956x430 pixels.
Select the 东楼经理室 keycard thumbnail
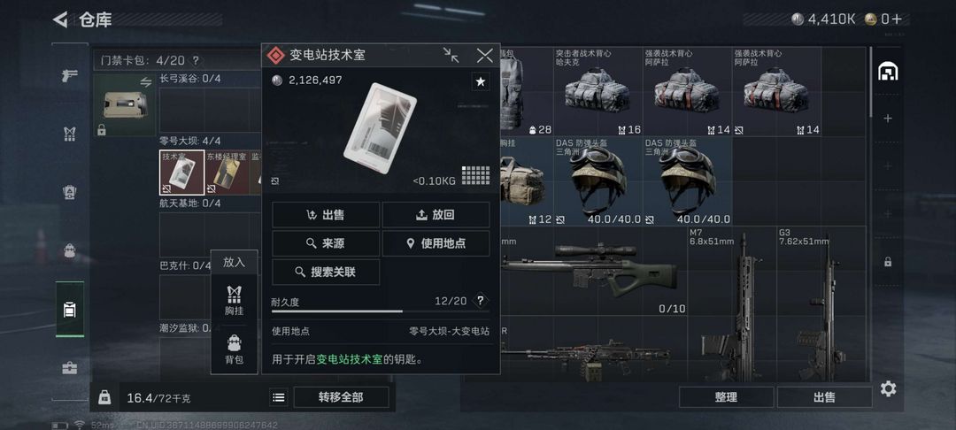(x=227, y=173)
